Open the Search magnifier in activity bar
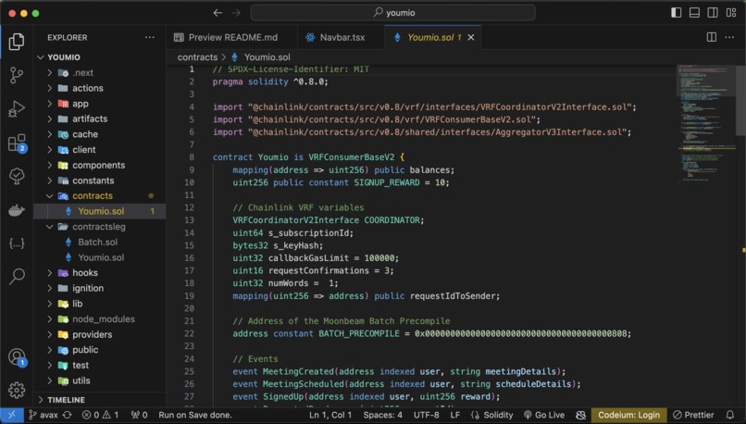Screen dimensions: 746x424 pyautogui.click(x=17, y=276)
